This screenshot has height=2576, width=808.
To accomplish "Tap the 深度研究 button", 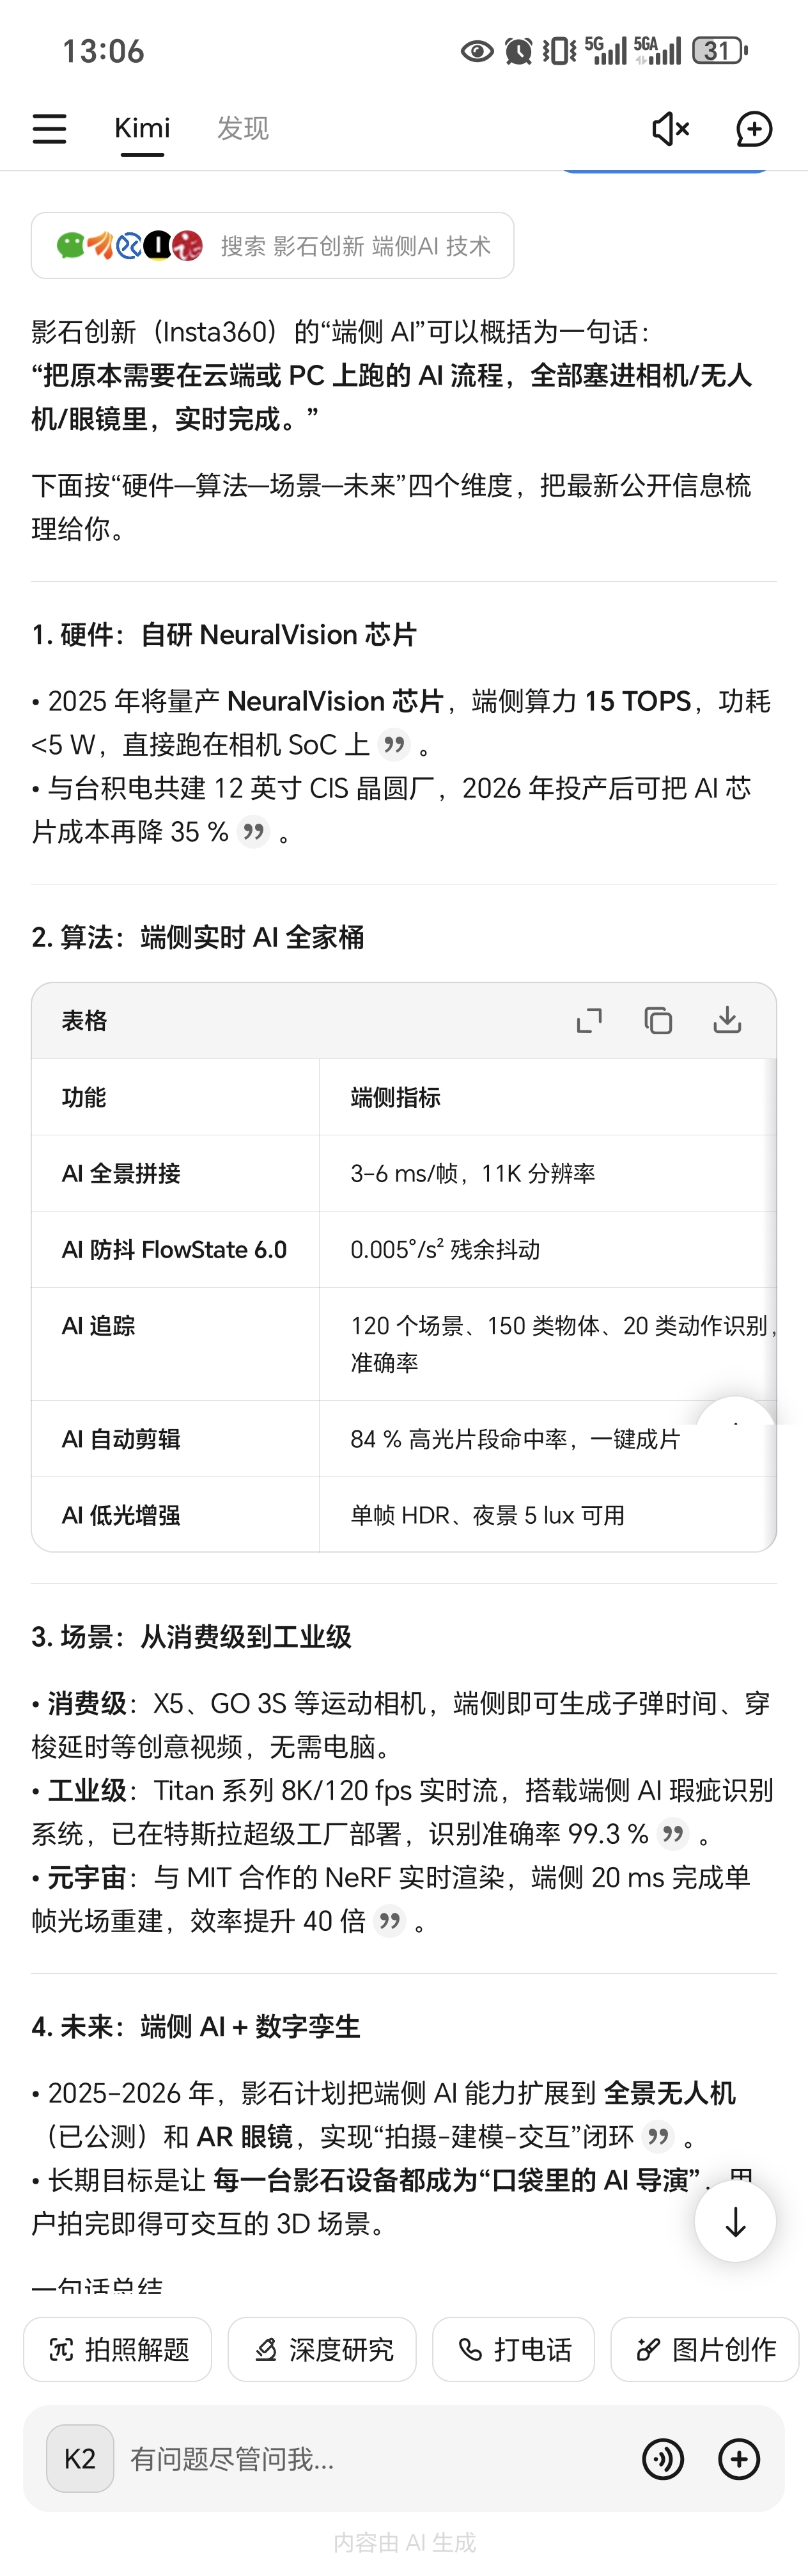I will pyautogui.click(x=322, y=2349).
